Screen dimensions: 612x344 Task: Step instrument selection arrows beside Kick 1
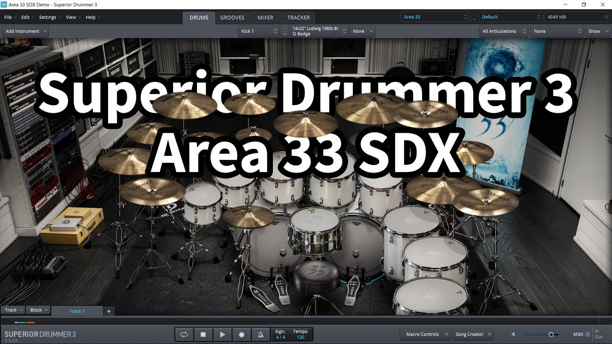(284, 31)
